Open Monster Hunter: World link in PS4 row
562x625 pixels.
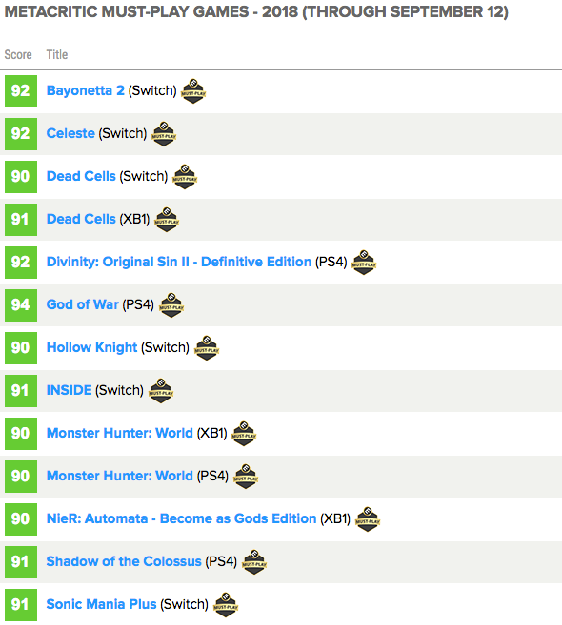[x=120, y=476]
